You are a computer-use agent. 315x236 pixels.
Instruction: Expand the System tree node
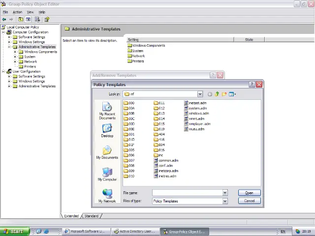[x=15, y=57]
